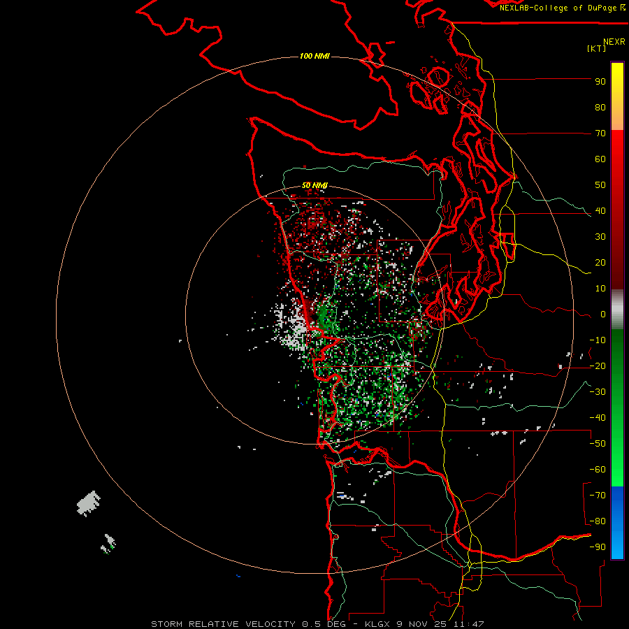Select the 80 value on velocity scale
The width and height of the screenshot is (629, 629).
coord(600,107)
